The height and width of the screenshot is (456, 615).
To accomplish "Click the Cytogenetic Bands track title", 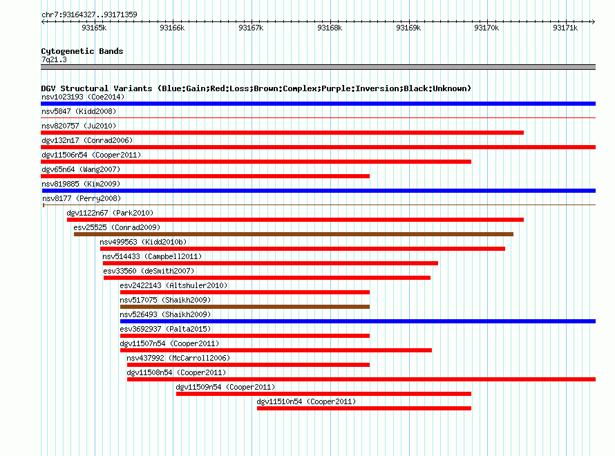I will [x=82, y=51].
